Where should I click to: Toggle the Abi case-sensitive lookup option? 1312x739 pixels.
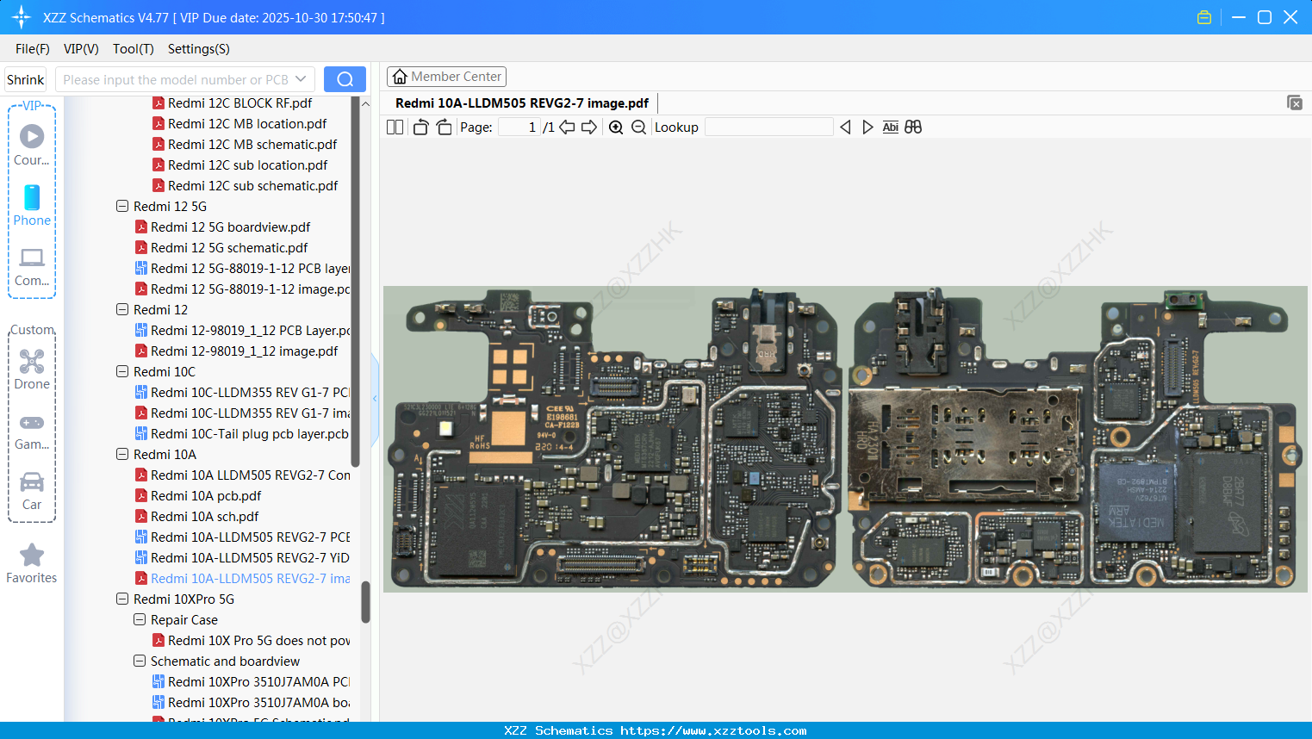[x=890, y=127]
